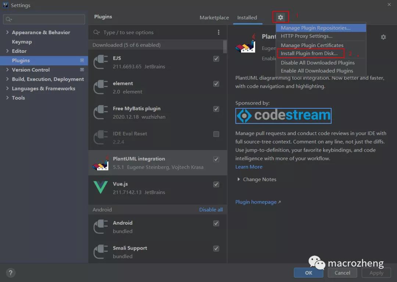Image resolution: width=397 pixels, height=282 pixels.
Task: Select the Vue.js plugin row
Action: [x=157, y=188]
